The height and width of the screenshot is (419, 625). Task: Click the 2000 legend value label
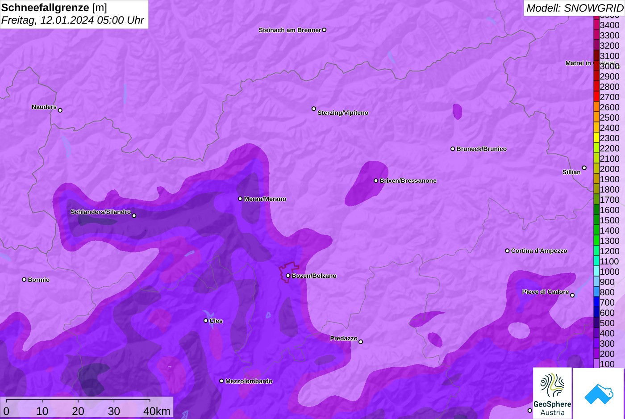(609, 169)
